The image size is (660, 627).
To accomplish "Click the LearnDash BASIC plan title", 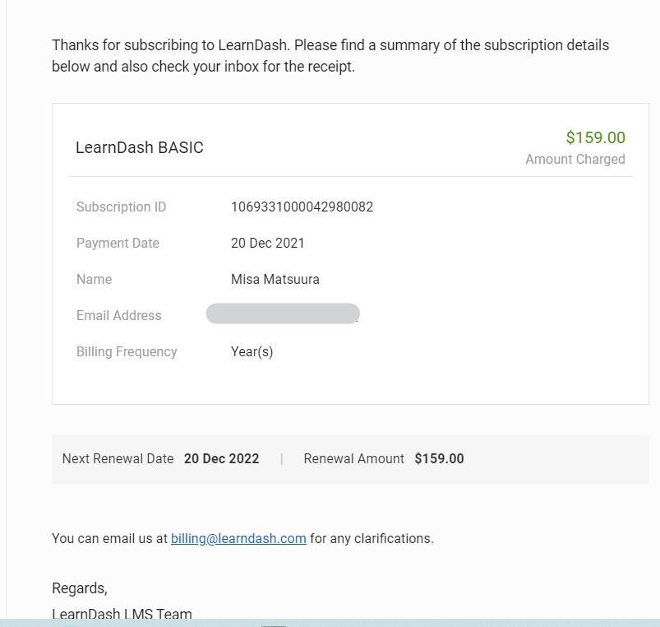I will point(140,147).
